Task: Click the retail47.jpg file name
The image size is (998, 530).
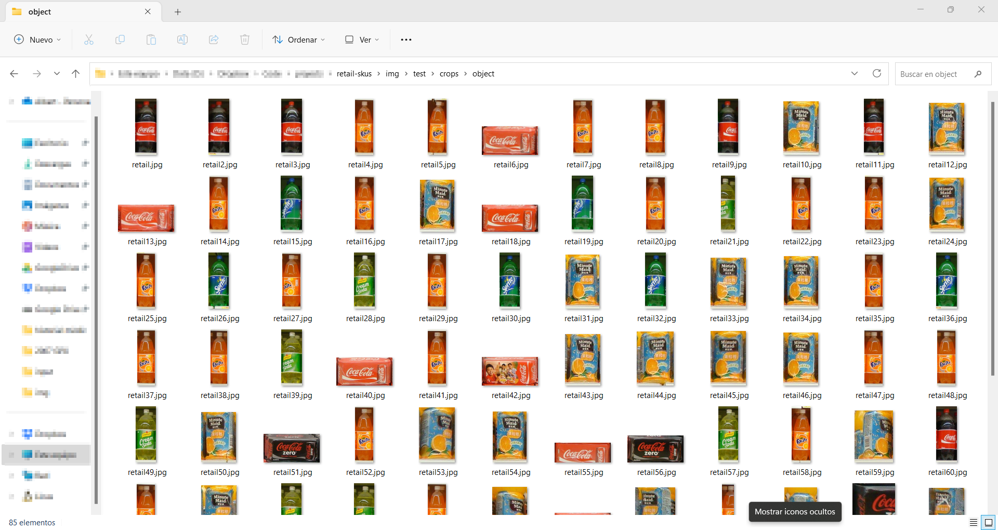Action: click(x=875, y=395)
